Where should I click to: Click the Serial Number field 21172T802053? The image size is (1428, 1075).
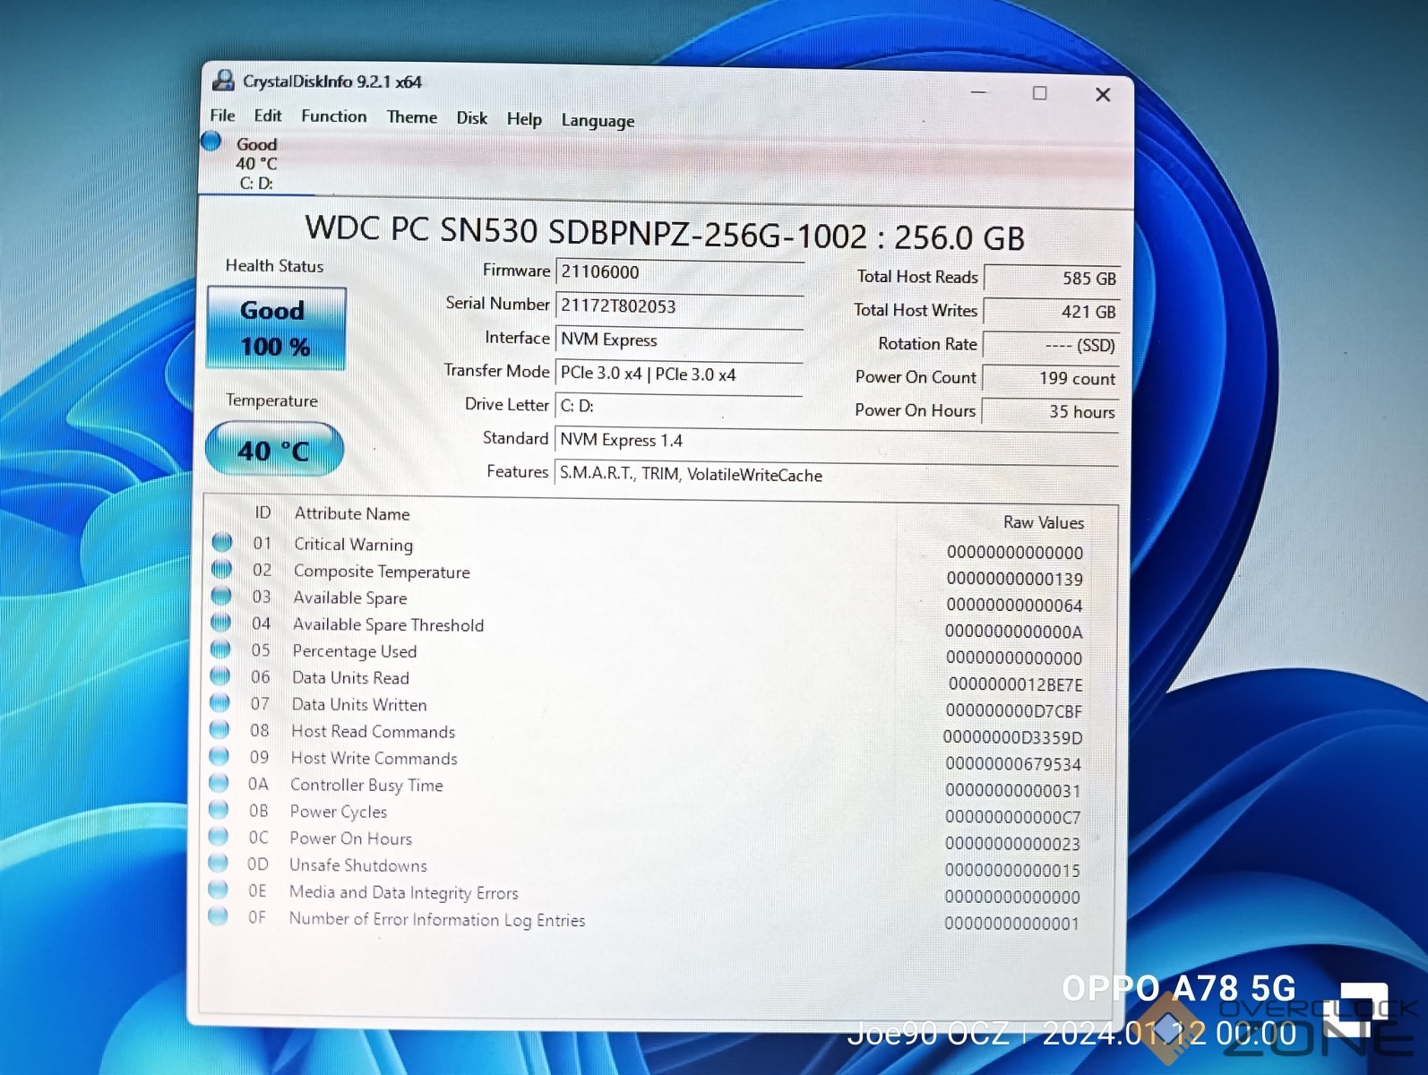click(x=679, y=306)
